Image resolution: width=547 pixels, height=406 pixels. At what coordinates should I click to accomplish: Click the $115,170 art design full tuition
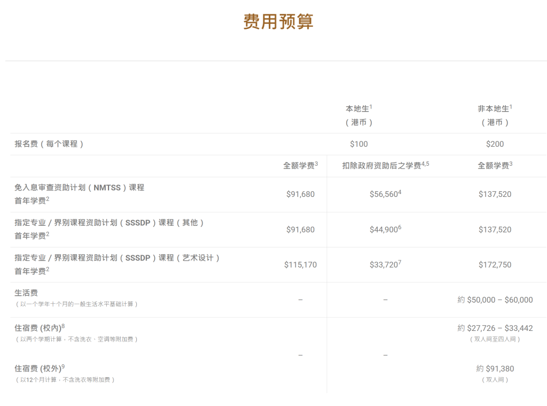click(300, 265)
